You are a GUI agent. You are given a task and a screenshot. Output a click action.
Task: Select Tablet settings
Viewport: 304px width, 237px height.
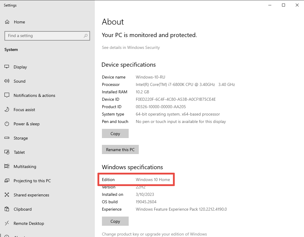click(x=19, y=152)
